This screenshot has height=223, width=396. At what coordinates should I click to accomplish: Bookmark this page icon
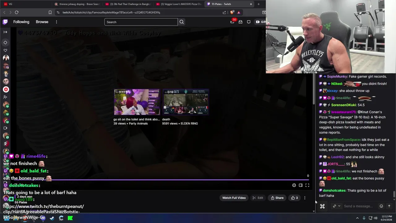click(x=50, y=12)
